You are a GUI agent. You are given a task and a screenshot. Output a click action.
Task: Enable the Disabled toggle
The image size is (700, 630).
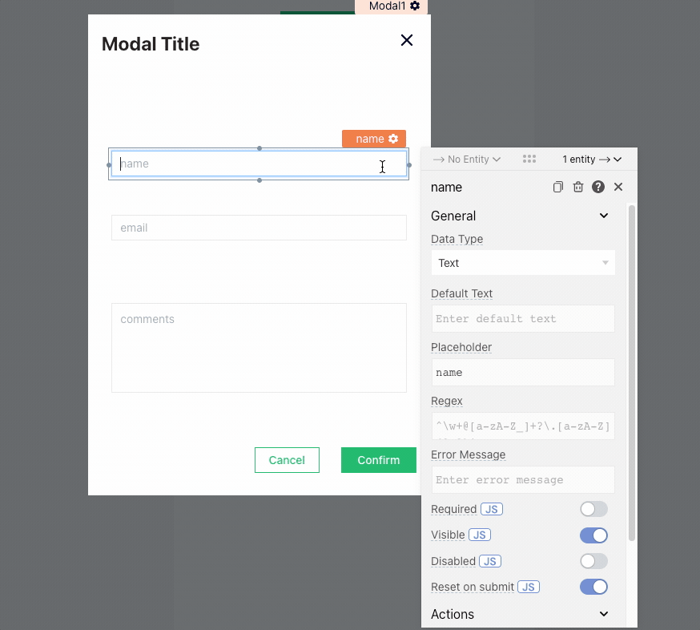pyautogui.click(x=593, y=561)
